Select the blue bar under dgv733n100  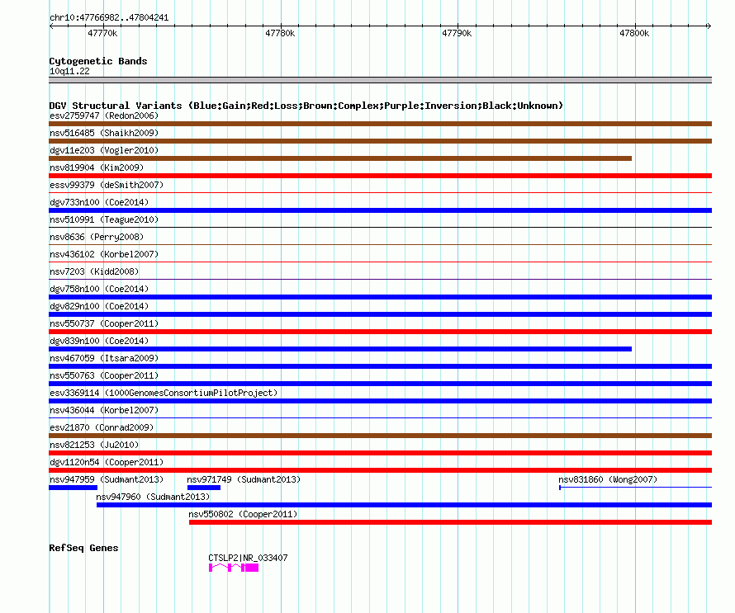[x=380, y=210]
